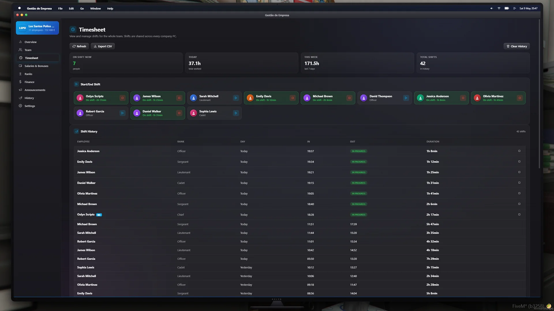End shift for James Wilson card
Image resolution: width=554 pixels, height=311 pixels.
click(x=179, y=98)
